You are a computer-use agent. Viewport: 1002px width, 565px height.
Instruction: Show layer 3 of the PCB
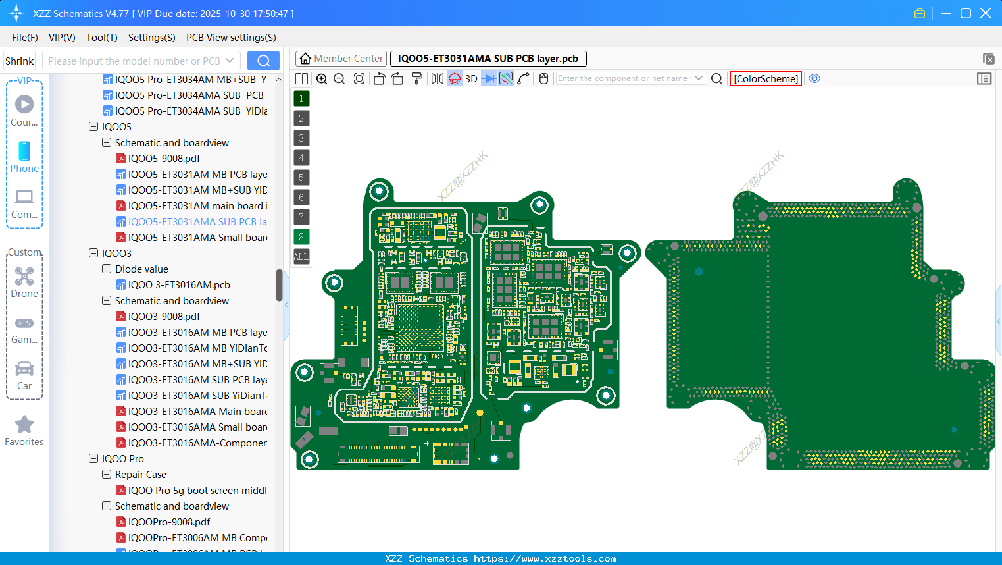[301, 138]
